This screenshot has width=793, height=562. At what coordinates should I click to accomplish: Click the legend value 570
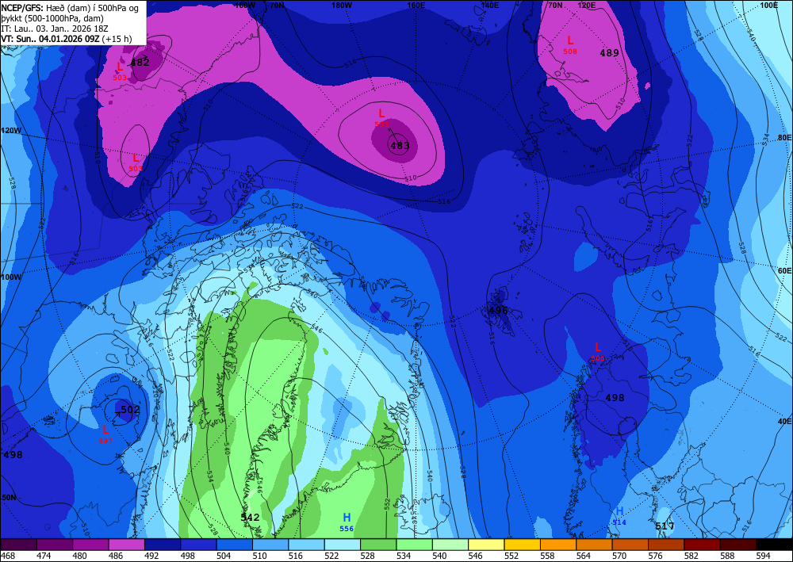click(x=619, y=556)
